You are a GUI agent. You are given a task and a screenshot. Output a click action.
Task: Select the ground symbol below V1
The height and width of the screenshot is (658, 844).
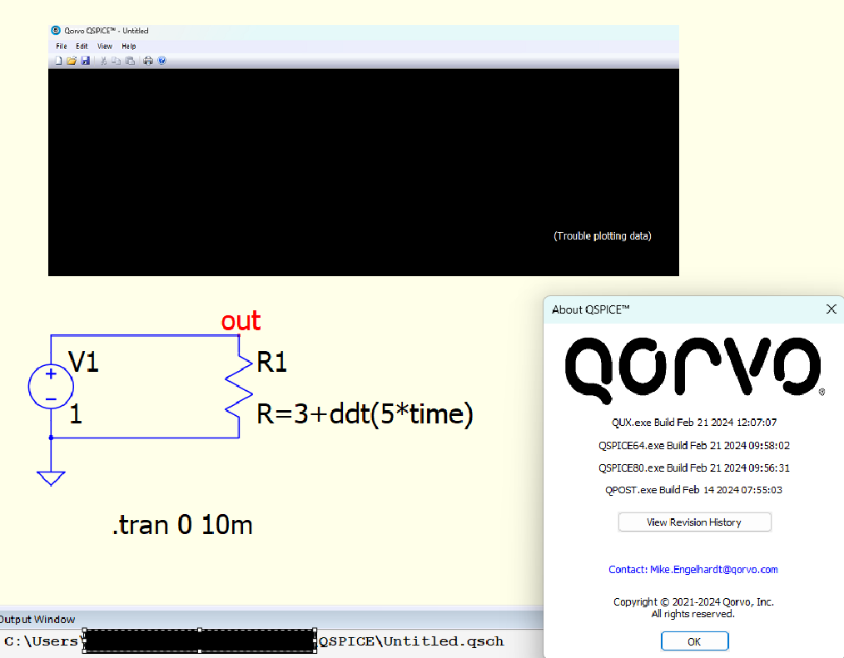click(51, 477)
